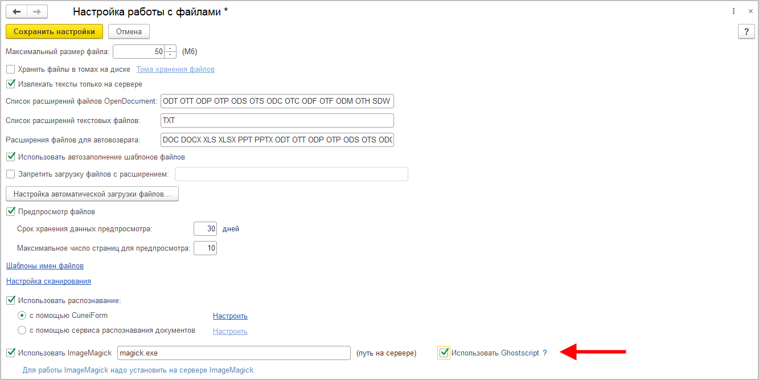The image size is (759, 380).
Task: Open the Настройка сканирования link
Action: [48, 281]
